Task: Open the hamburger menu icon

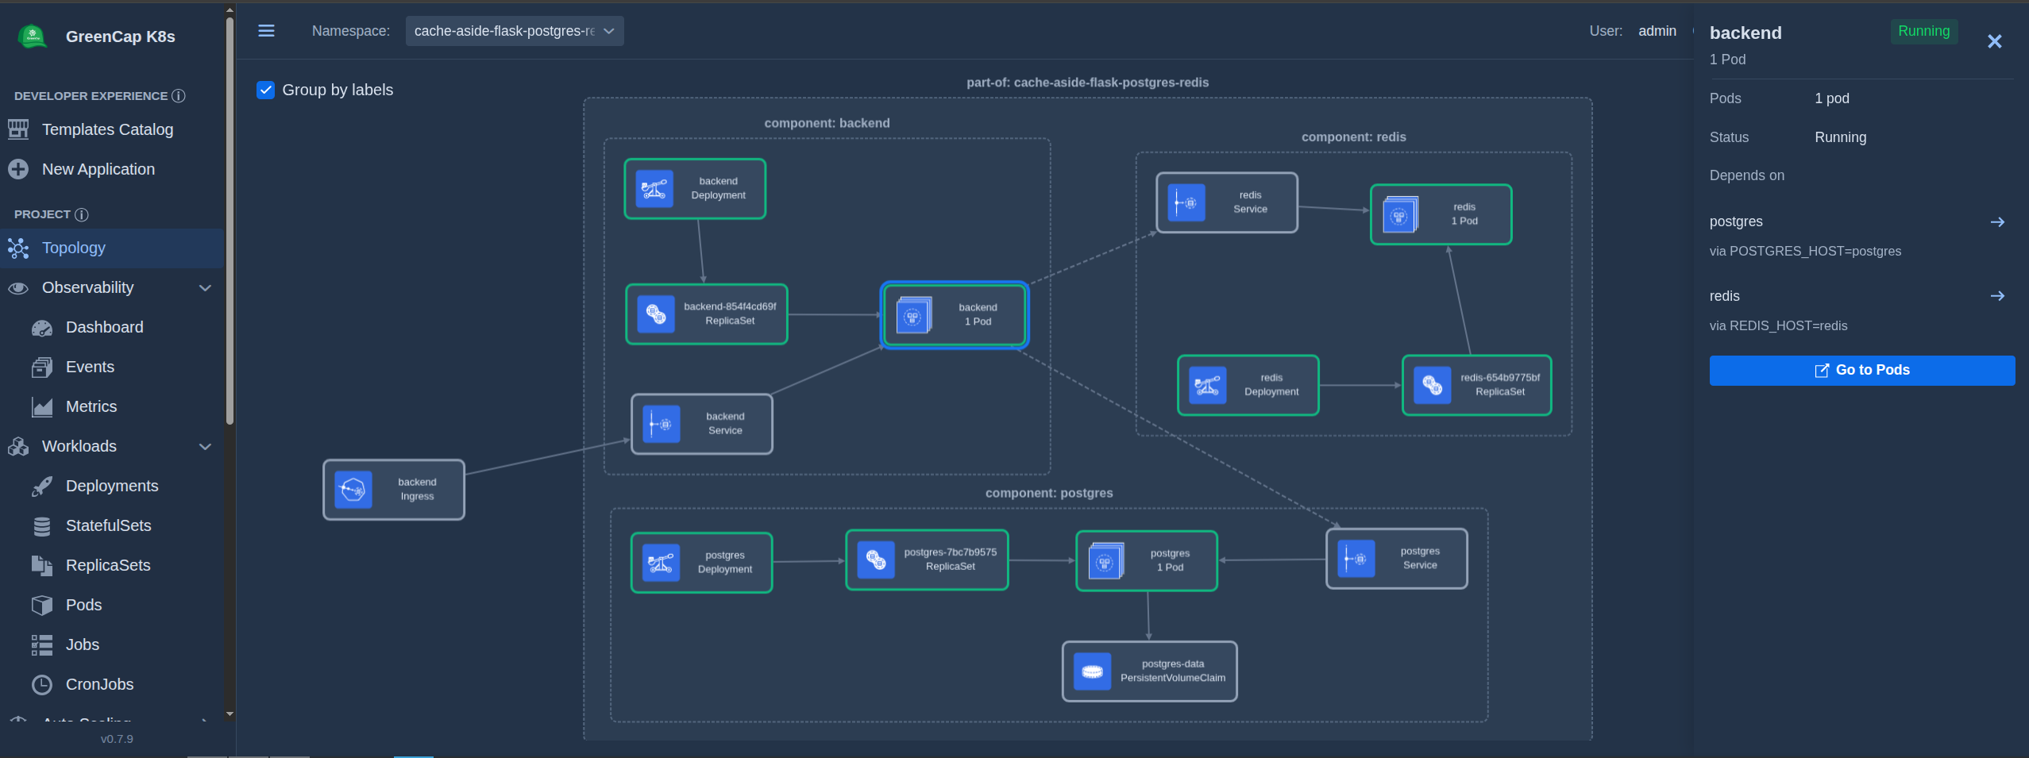Action: click(x=266, y=31)
